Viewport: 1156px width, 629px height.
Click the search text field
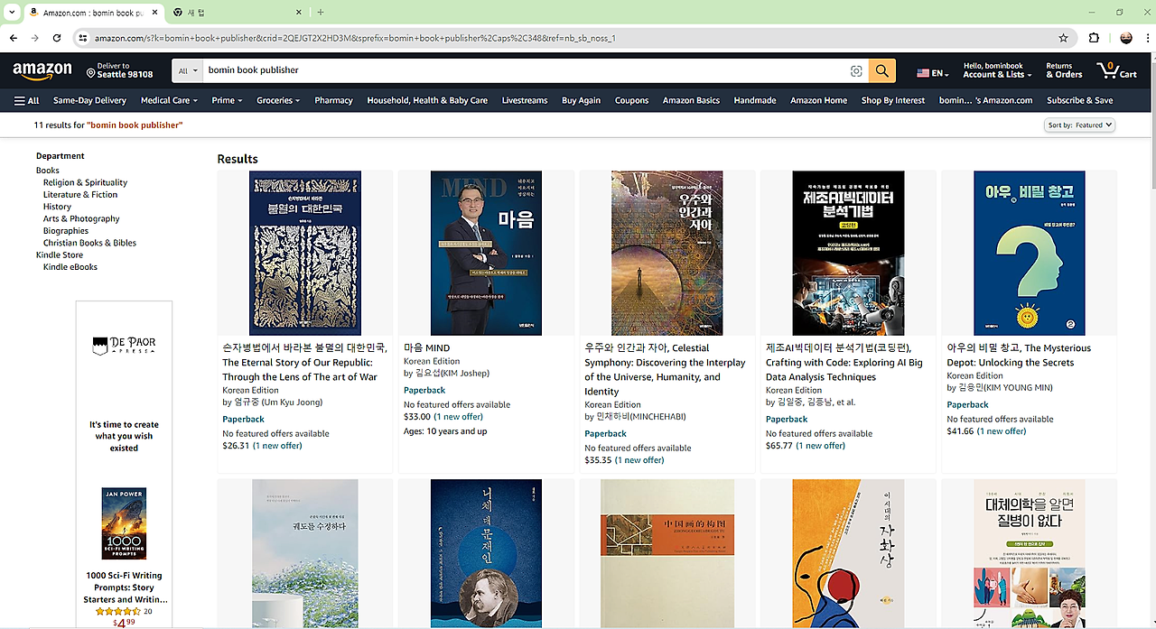pos(524,70)
